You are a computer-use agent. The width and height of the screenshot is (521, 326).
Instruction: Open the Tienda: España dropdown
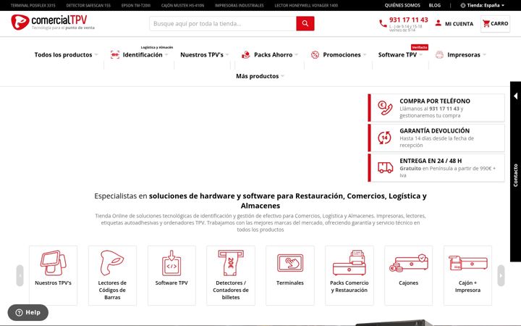coord(482,5)
